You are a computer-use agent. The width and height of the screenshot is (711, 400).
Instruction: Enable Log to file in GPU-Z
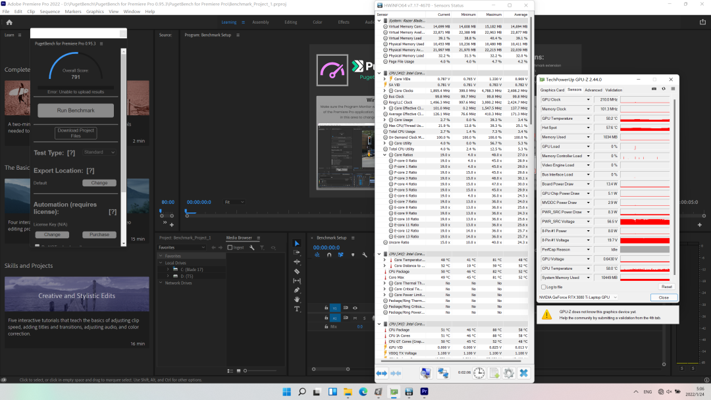[x=542, y=287]
